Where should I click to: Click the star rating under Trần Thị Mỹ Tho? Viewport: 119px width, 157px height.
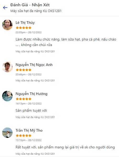pos(24,136)
